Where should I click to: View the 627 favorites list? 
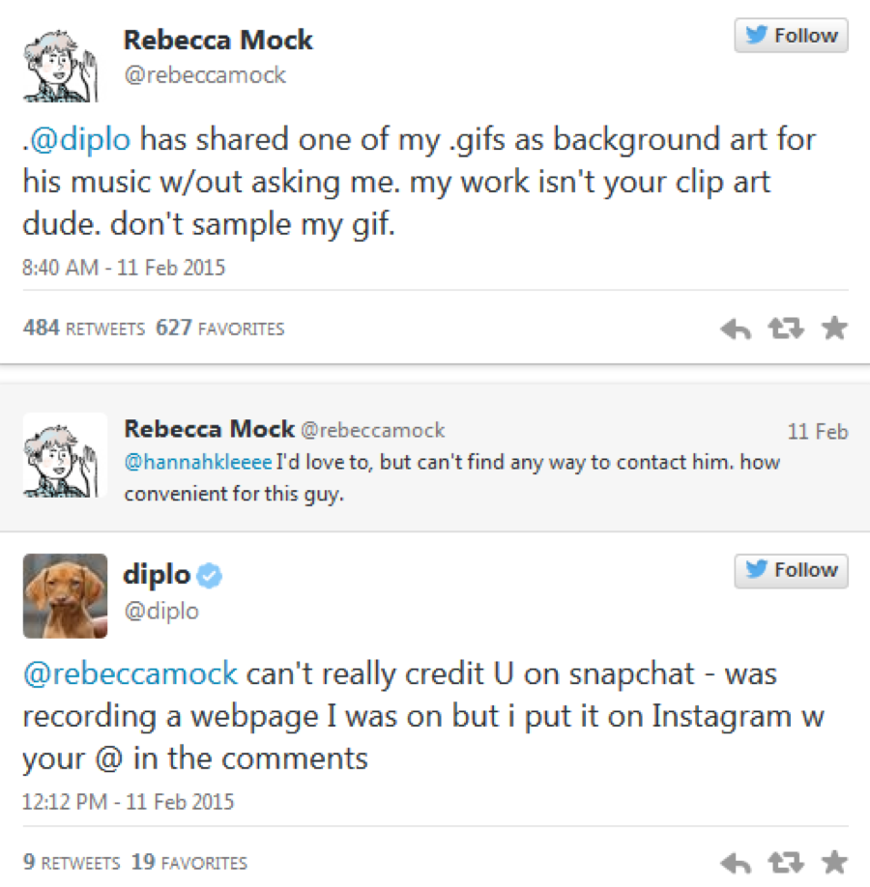click(219, 328)
